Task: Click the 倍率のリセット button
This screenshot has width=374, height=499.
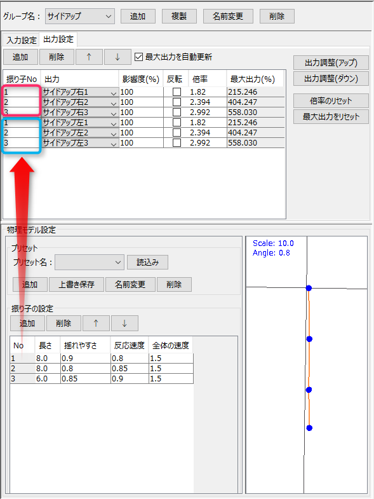Action: tap(331, 101)
